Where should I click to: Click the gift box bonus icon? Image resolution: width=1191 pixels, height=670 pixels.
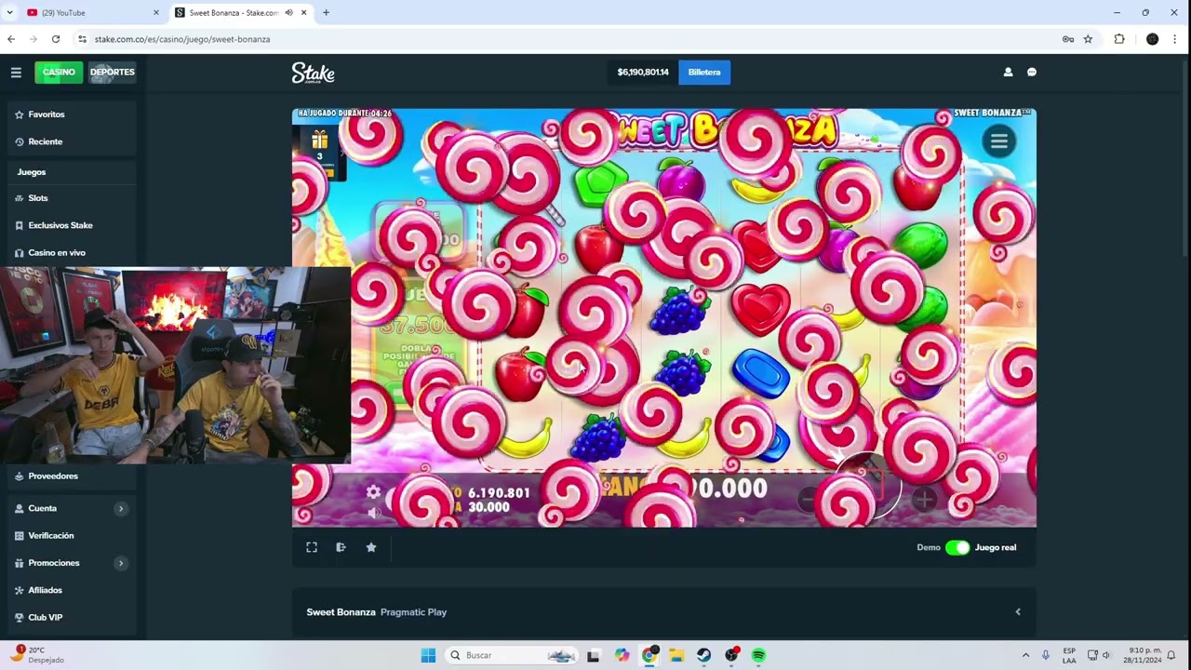[319, 141]
